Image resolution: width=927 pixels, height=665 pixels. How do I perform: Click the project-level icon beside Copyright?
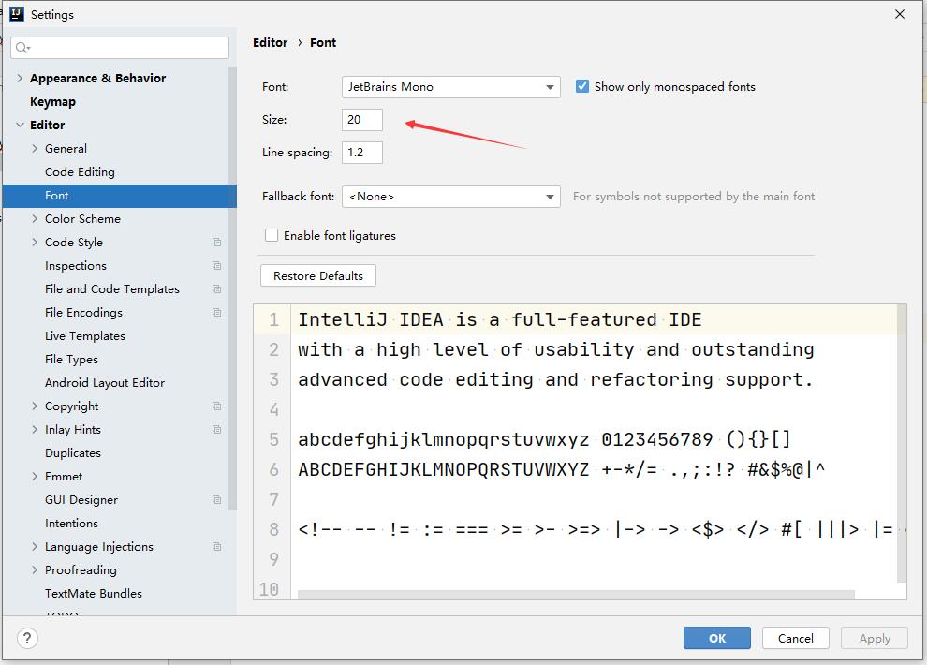click(x=217, y=406)
